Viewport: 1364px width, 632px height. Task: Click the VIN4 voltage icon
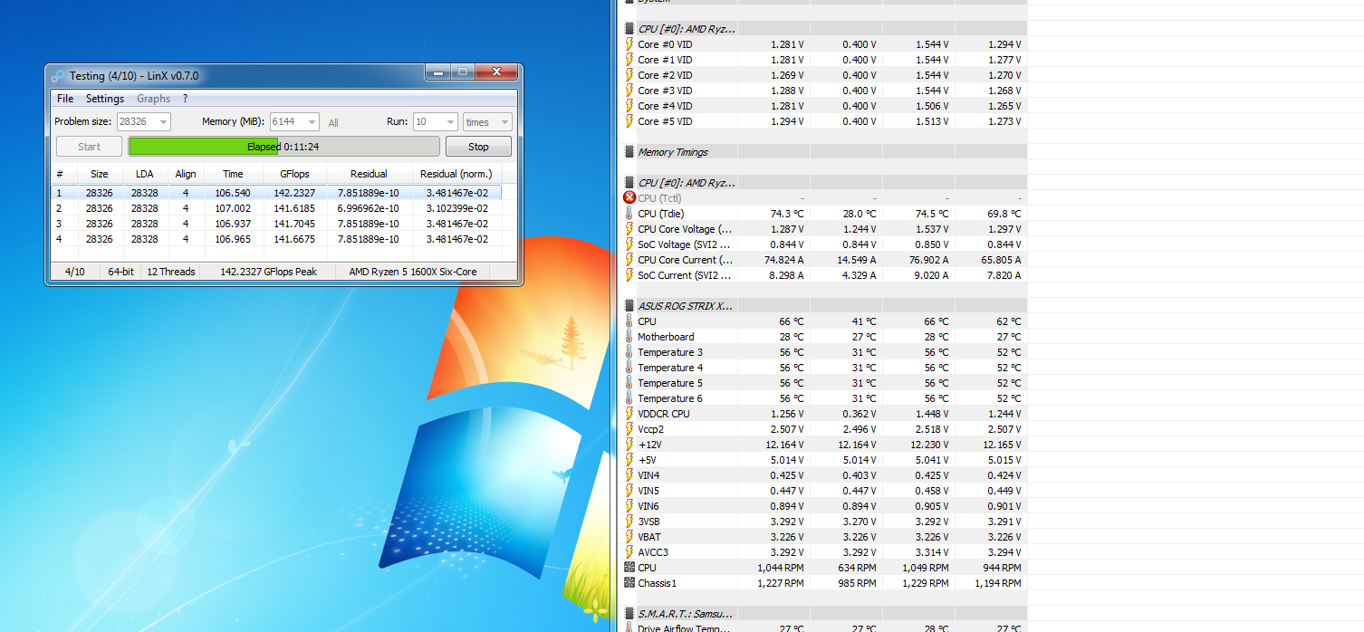tap(629, 475)
